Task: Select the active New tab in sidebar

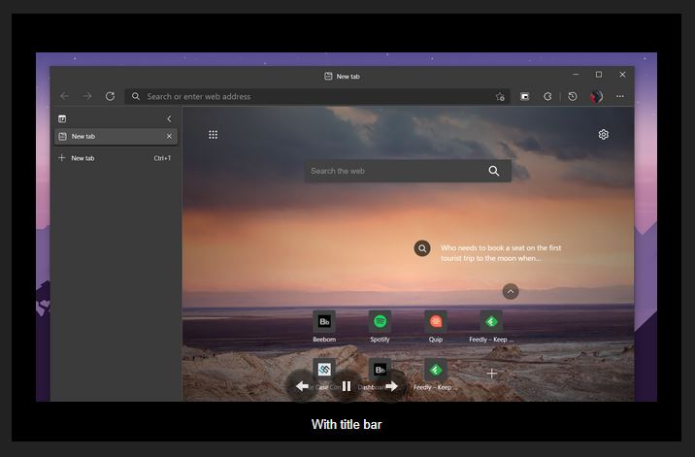Action: (x=107, y=137)
